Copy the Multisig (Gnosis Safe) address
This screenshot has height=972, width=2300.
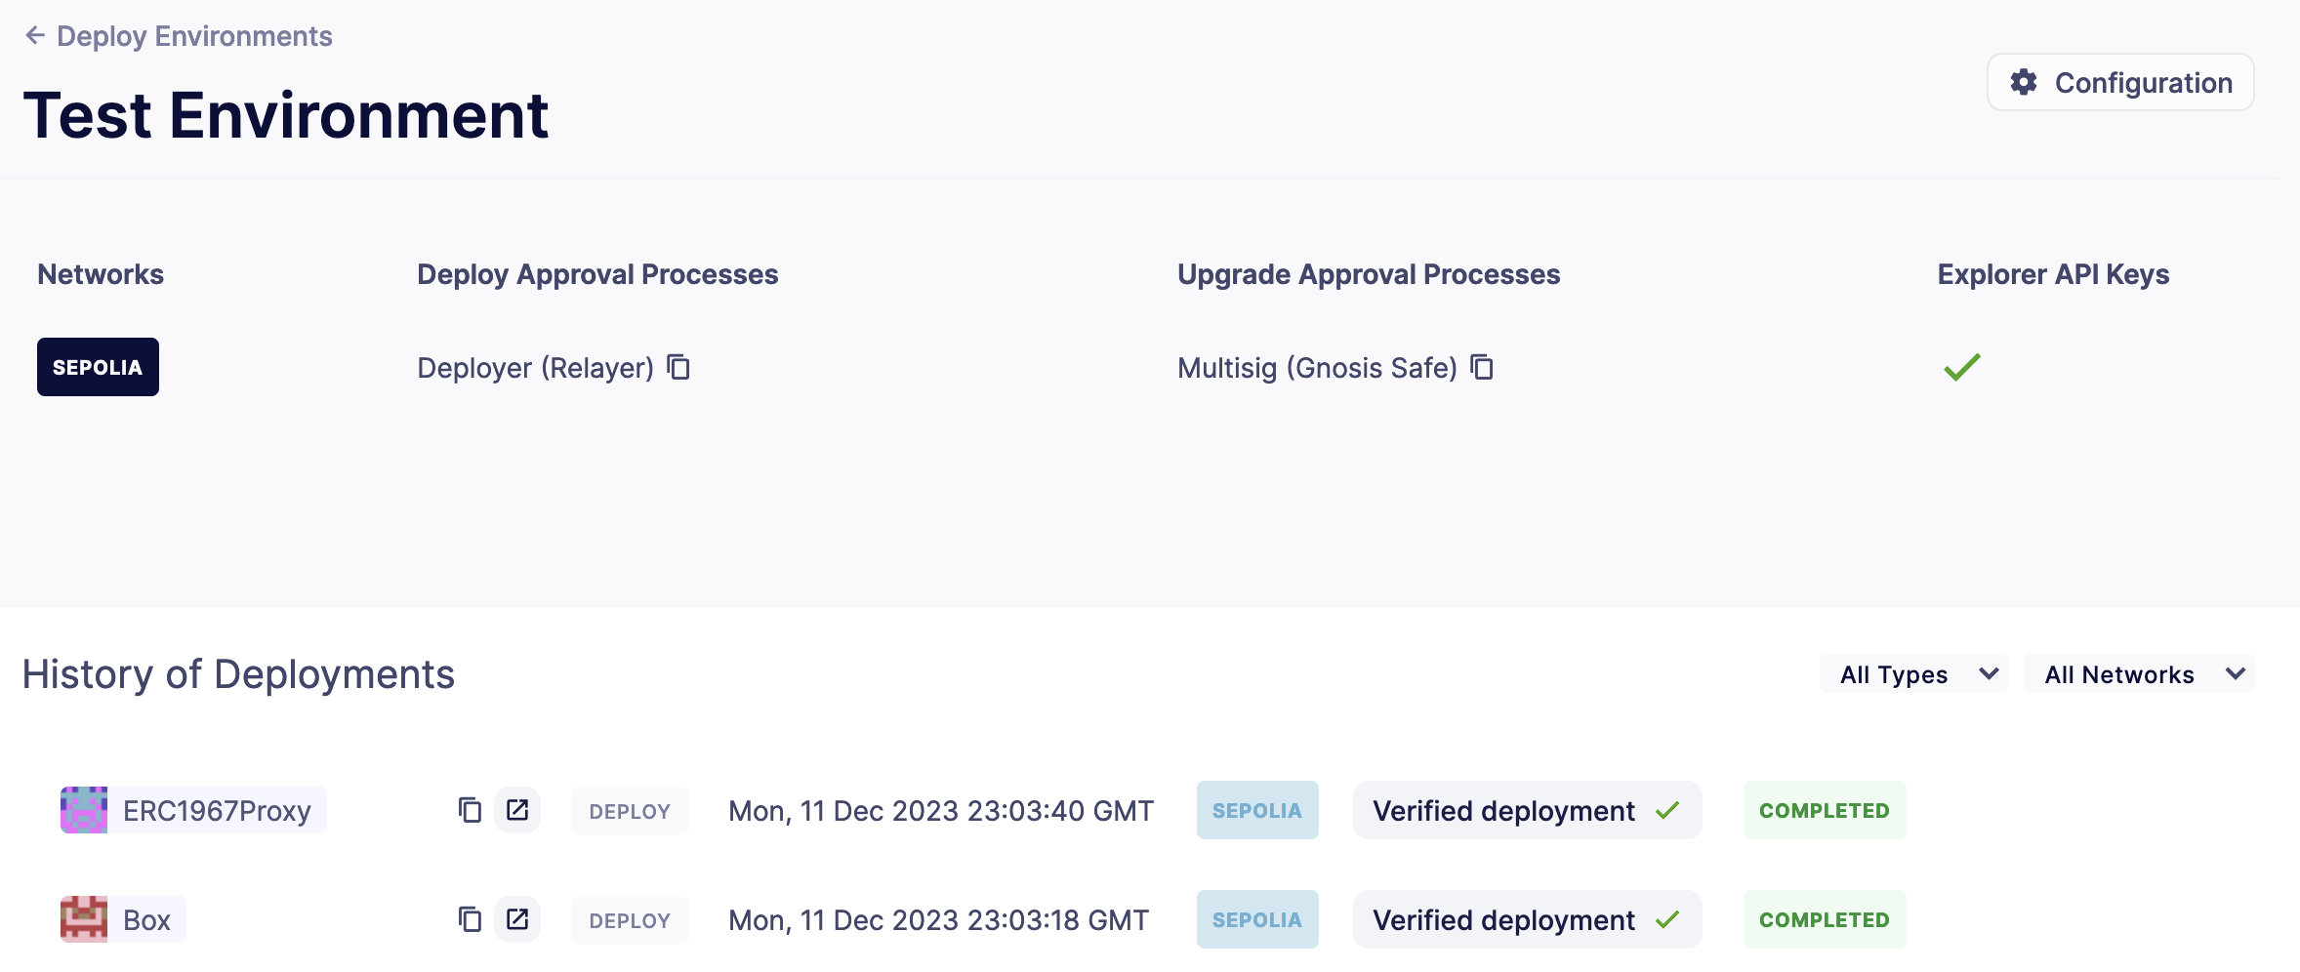point(1482,367)
